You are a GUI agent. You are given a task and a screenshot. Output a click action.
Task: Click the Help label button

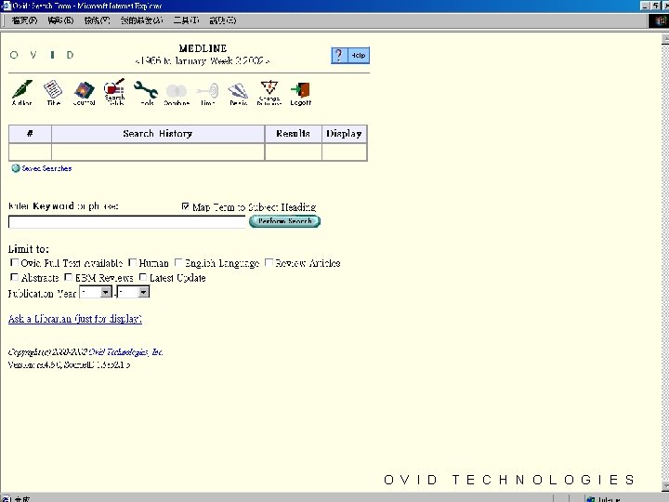pyautogui.click(x=359, y=56)
